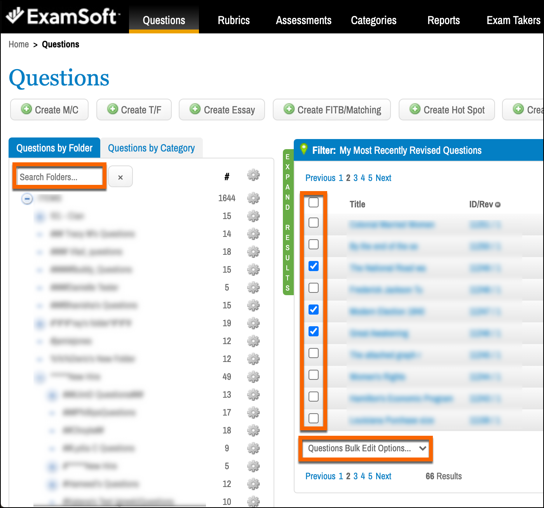The width and height of the screenshot is (544, 508).
Task: Click the ID/Rev column header text
Action: [481, 204]
